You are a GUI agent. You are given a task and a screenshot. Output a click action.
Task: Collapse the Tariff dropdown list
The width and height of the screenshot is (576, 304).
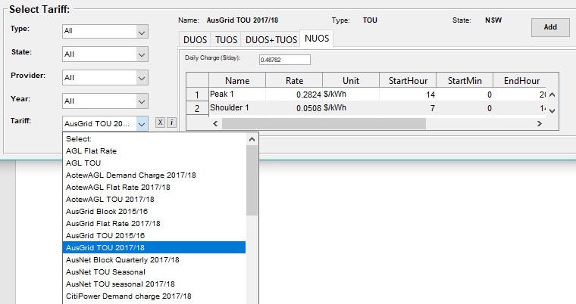point(142,124)
